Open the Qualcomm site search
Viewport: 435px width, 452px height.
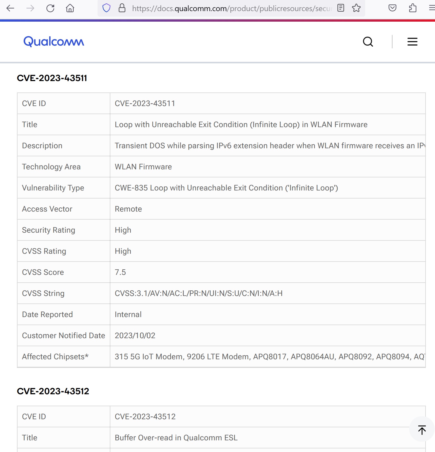pyautogui.click(x=368, y=42)
